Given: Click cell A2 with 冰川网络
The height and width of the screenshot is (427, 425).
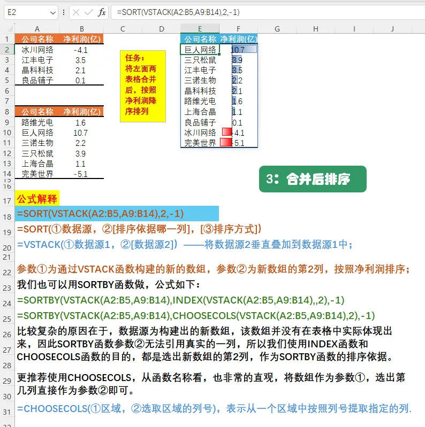Looking at the screenshot, I should (x=37, y=50).
